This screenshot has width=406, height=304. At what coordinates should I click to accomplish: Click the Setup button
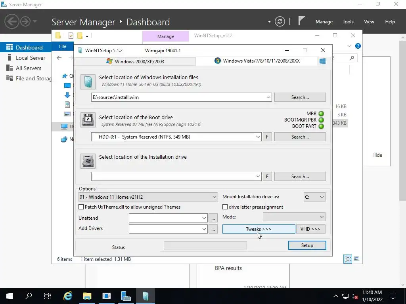pos(307,245)
